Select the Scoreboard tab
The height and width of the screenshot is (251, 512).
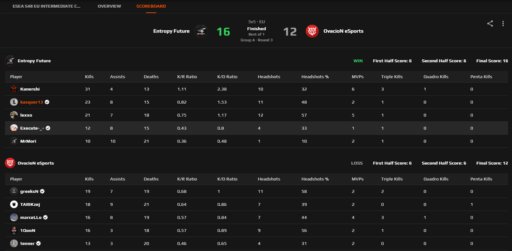[151, 6]
